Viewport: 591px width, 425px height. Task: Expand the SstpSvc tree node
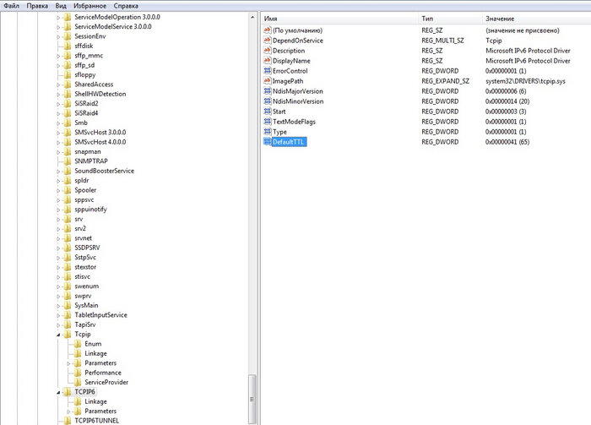point(58,258)
